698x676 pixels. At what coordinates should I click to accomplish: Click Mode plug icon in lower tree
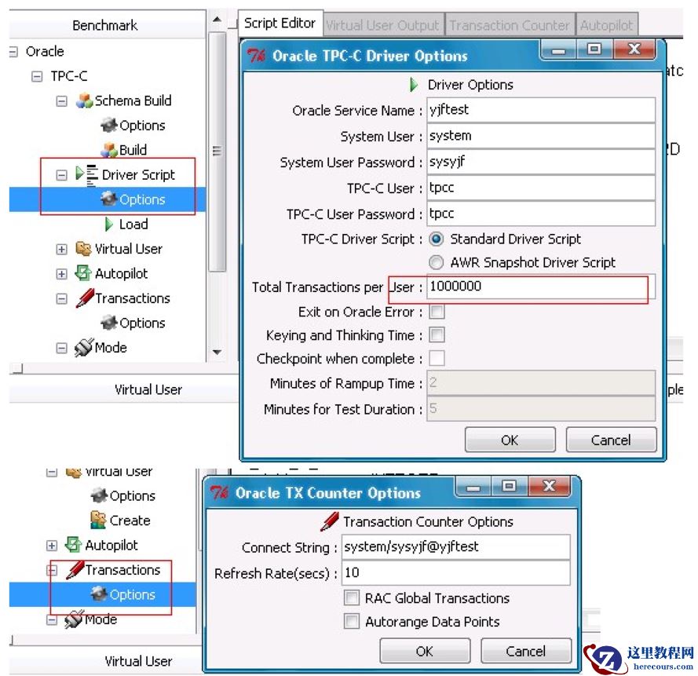(74, 619)
